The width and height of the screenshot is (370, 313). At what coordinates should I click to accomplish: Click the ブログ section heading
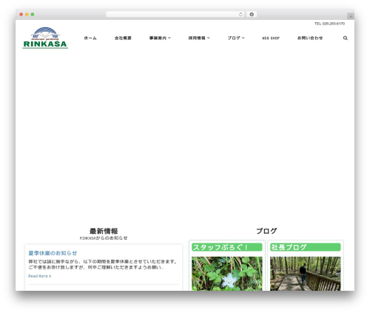click(x=266, y=231)
